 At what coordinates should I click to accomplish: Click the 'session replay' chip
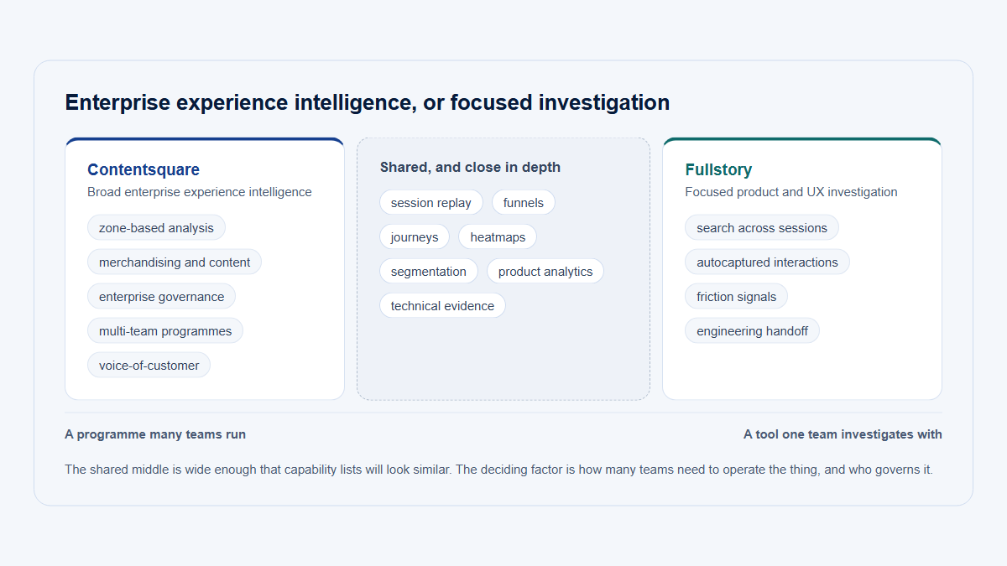click(431, 203)
